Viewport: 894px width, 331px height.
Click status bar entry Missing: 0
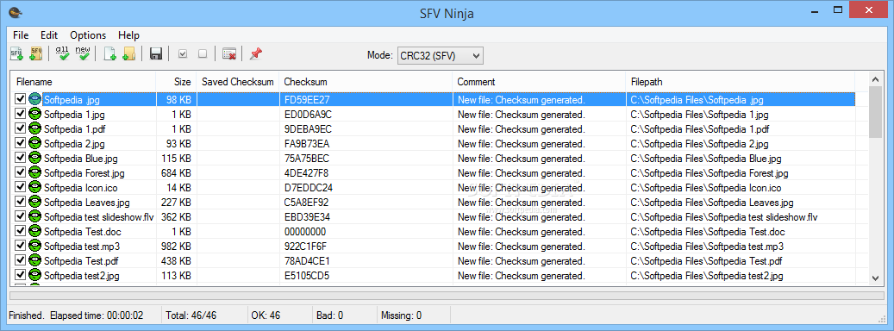402,315
